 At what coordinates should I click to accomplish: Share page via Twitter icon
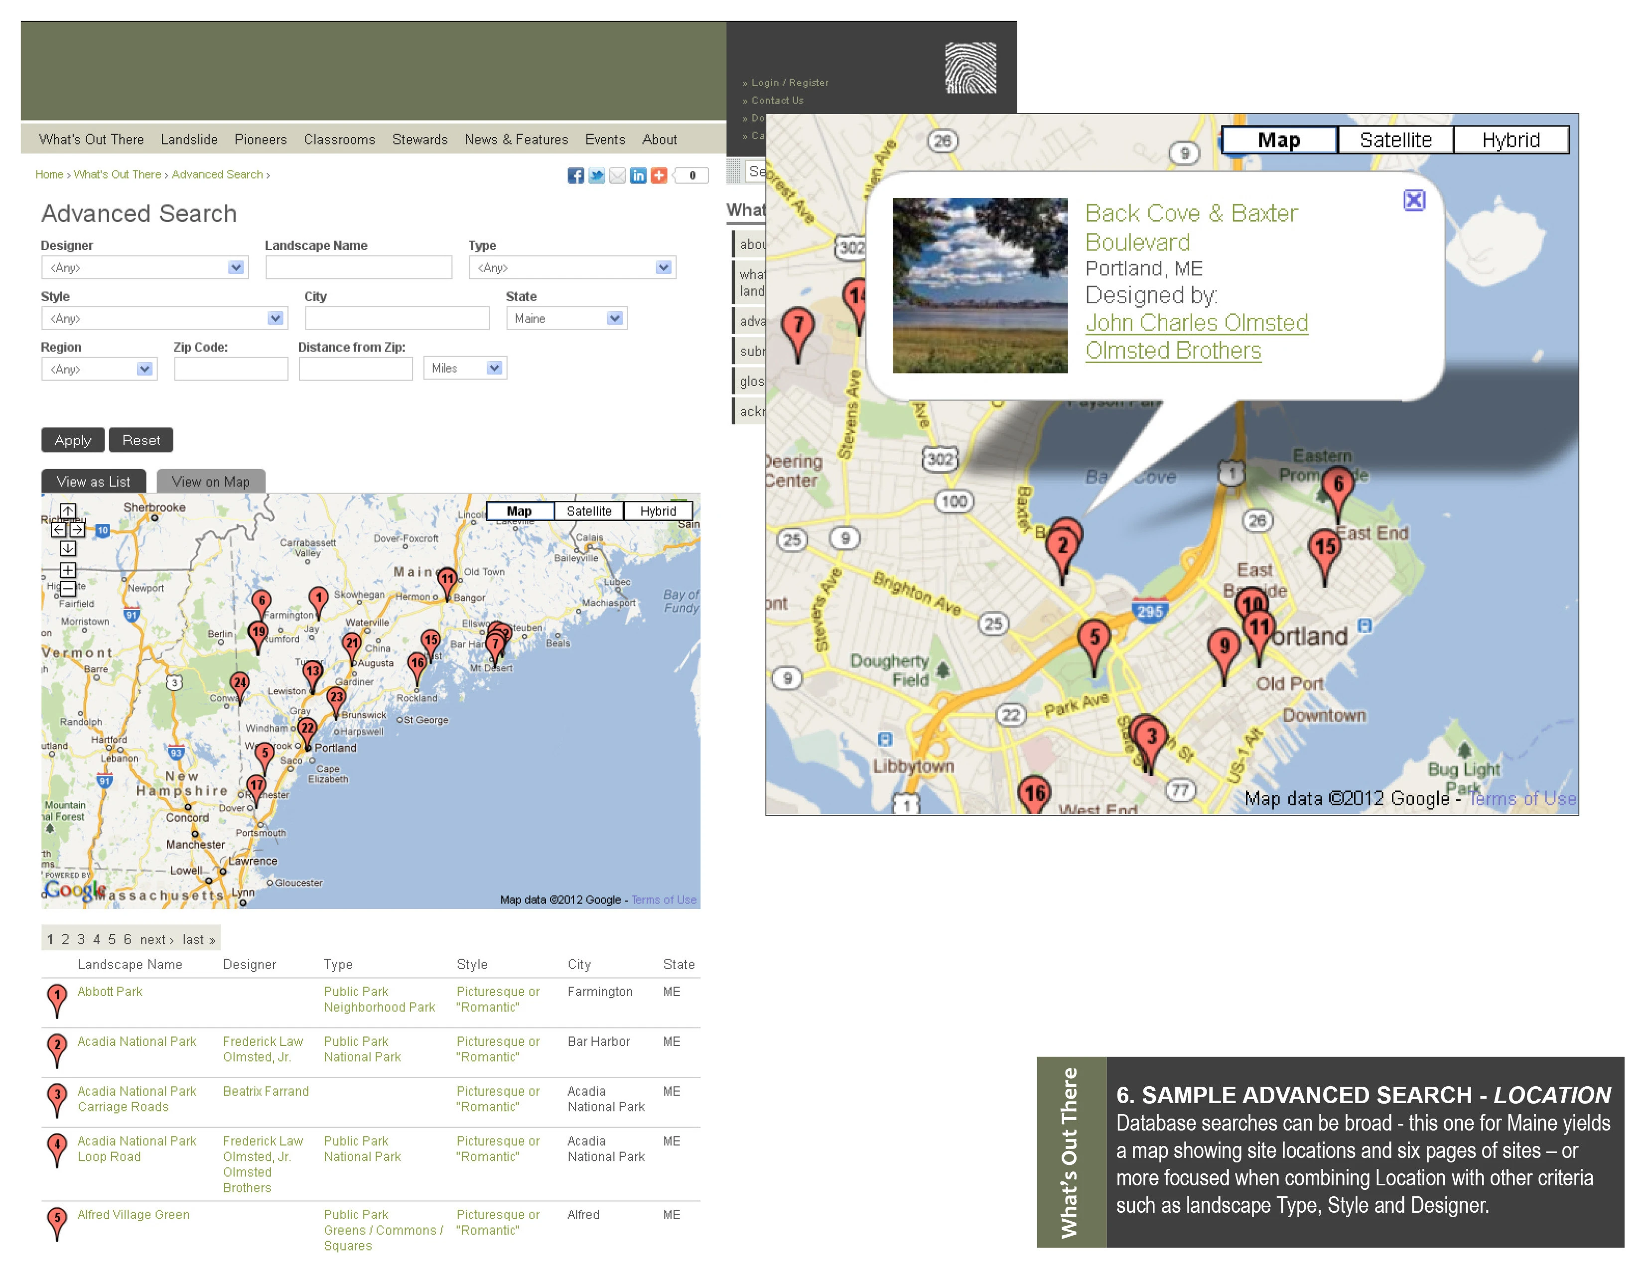pyautogui.click(x=596, y=175)
